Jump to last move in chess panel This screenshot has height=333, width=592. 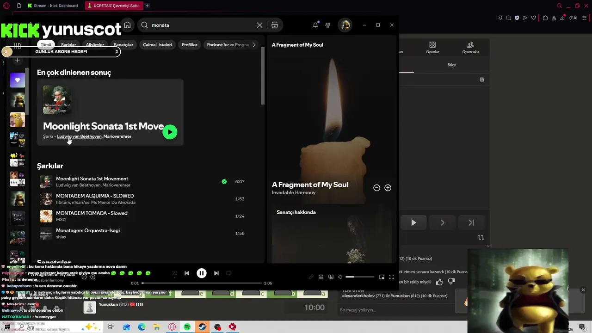coord(471,223)
